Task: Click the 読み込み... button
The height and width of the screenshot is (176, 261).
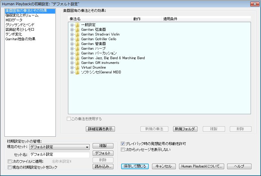Action: point(103,167)
